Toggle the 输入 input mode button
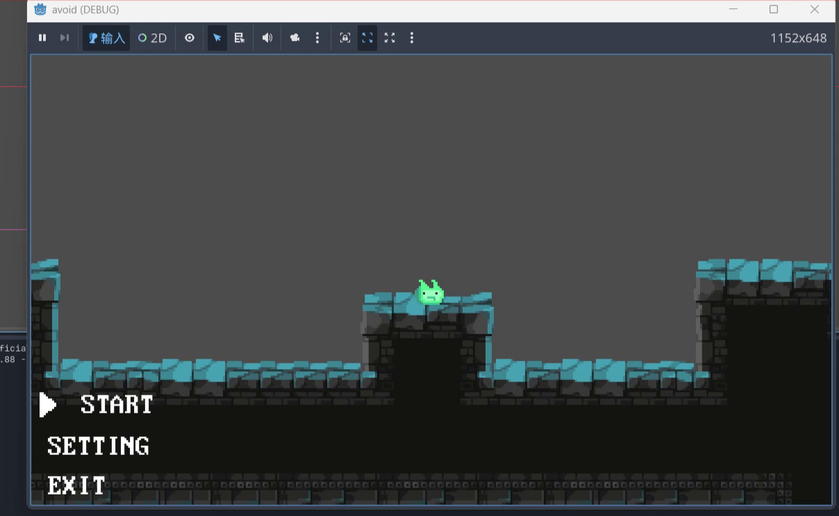Viewport: 839px width, 516px height. pos(106,38)
